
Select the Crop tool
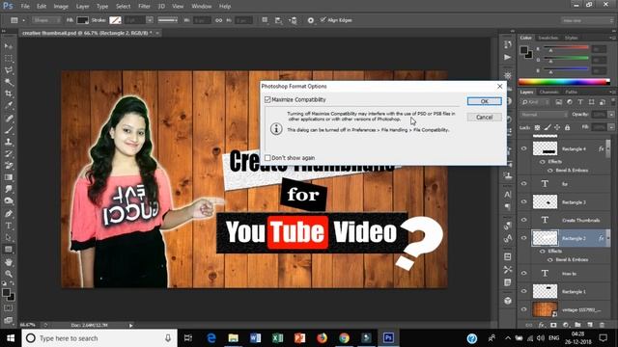click(9, 93)
